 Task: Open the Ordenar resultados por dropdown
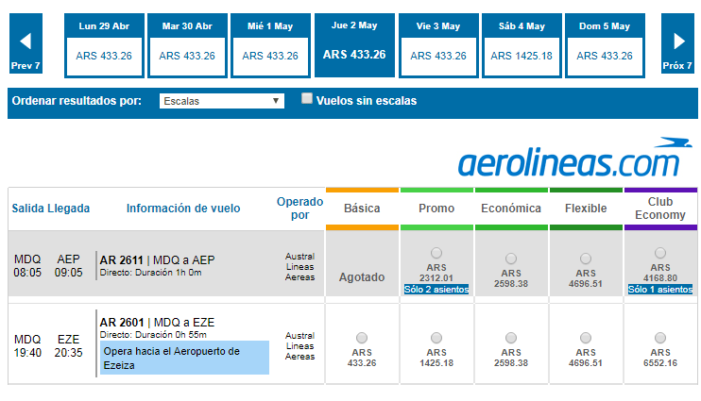click(222, 100)
